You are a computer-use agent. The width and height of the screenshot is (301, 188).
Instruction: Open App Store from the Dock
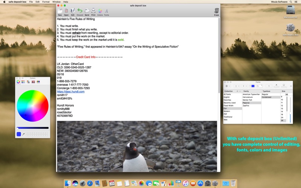(200, 183)
